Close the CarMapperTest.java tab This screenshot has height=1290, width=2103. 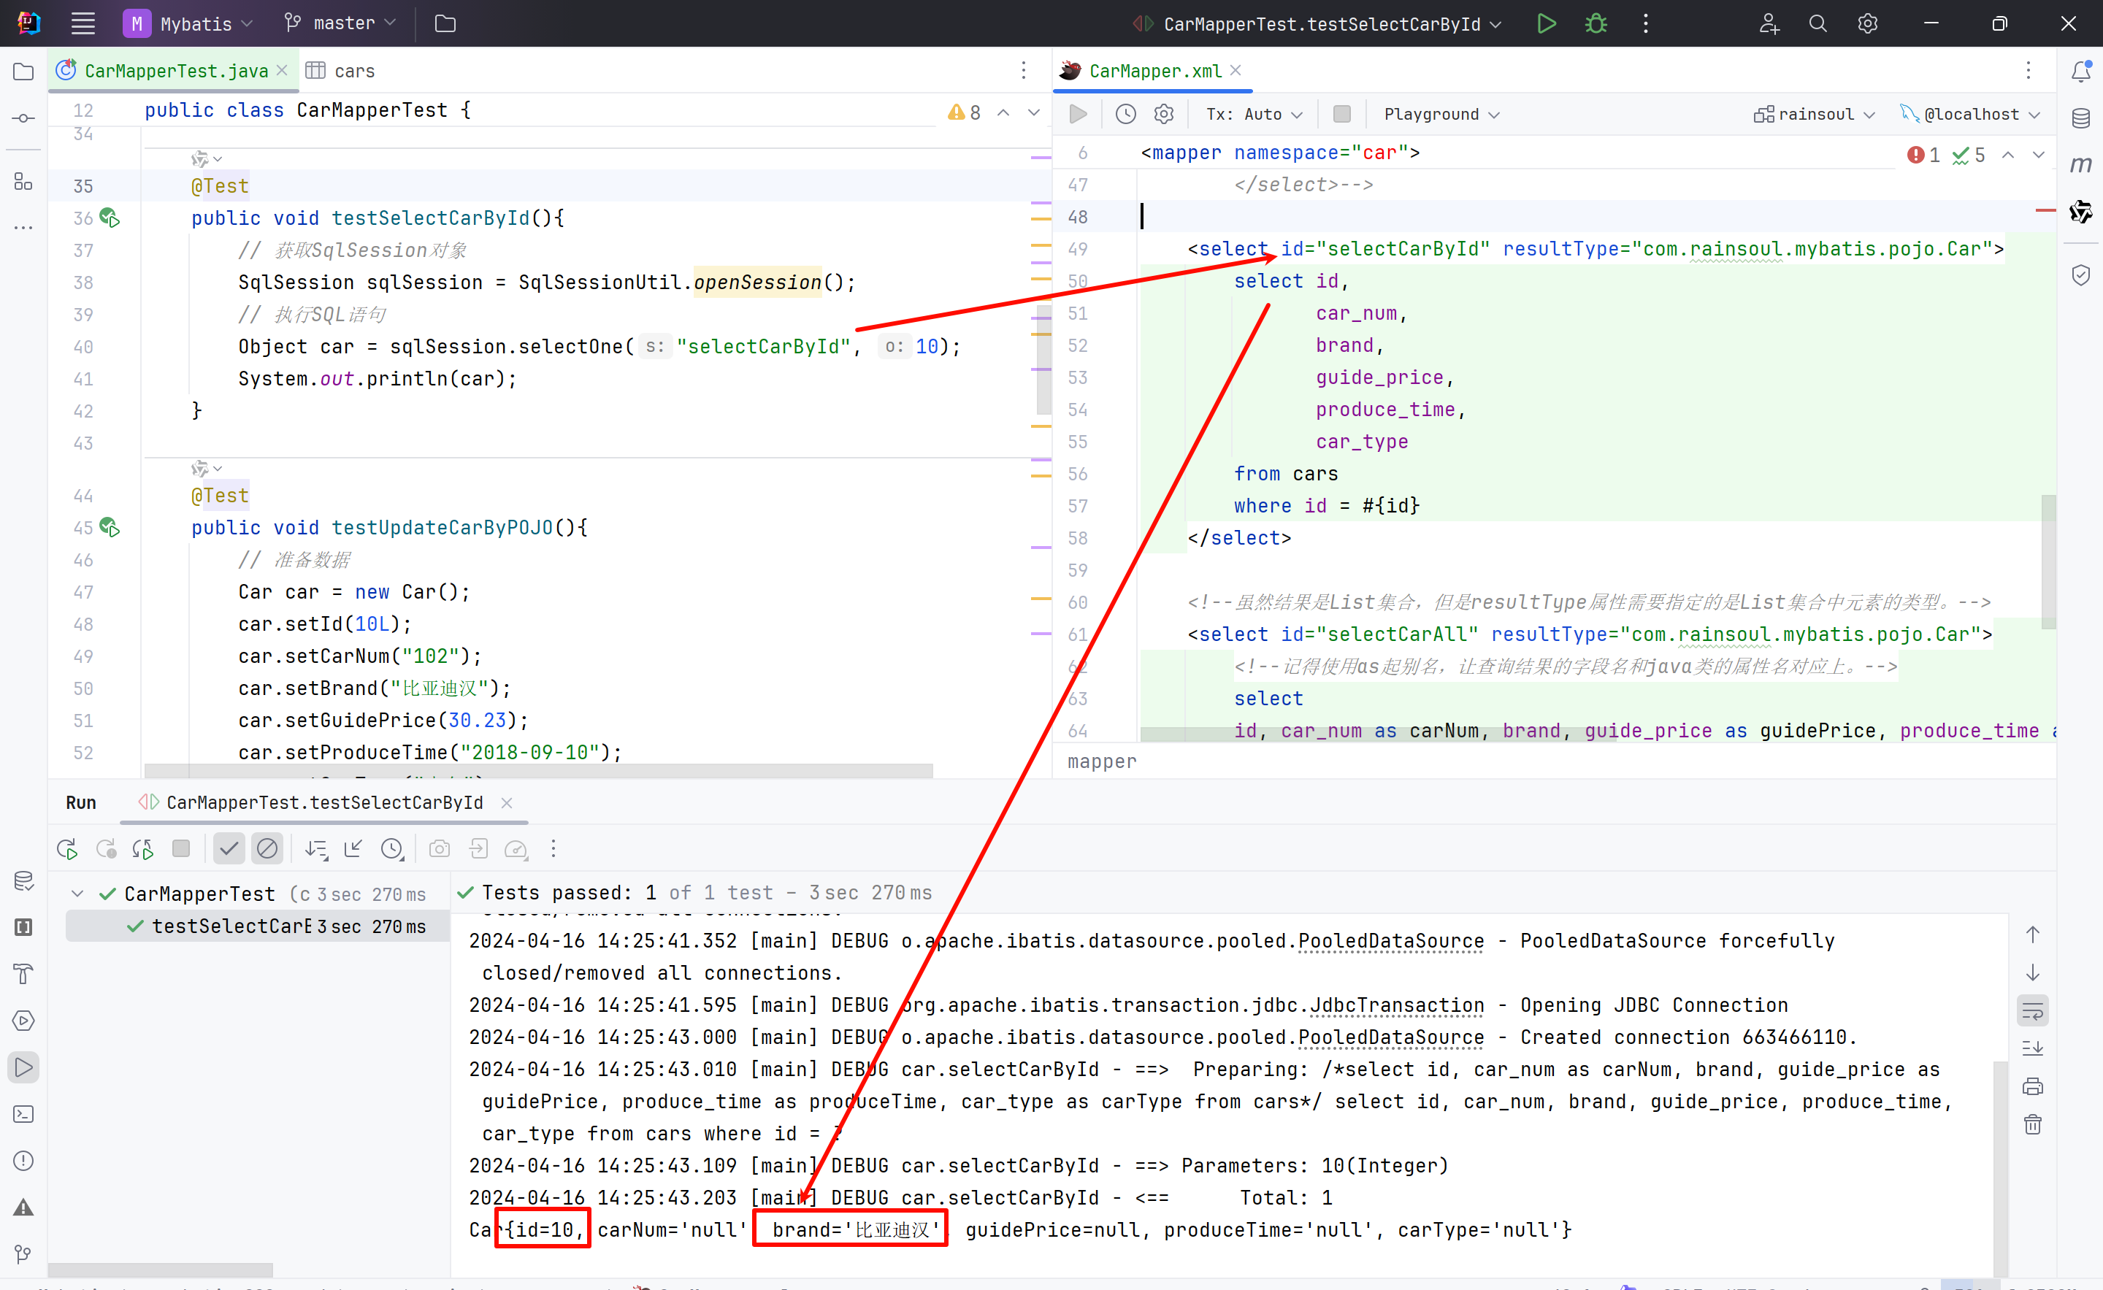[283, 71]
